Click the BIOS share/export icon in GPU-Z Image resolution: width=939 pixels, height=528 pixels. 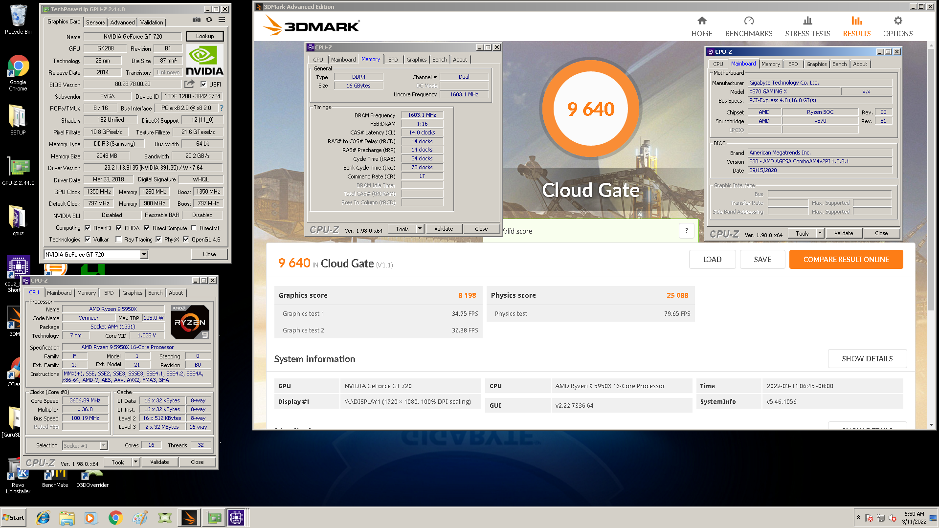pos(190,84)
